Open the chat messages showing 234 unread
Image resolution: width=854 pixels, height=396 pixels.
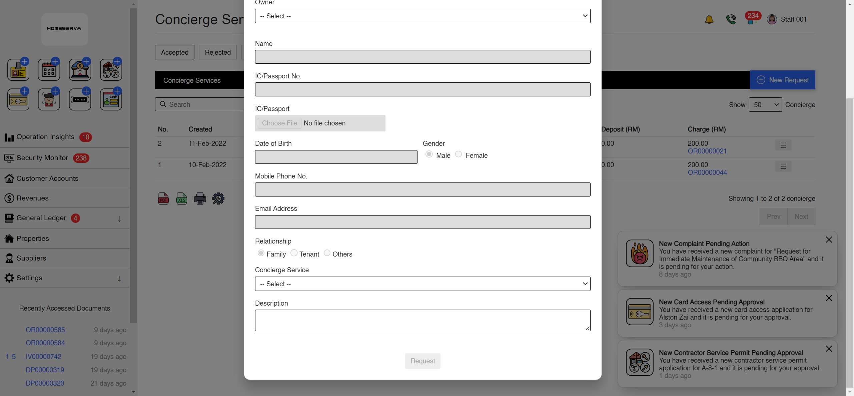coord(753,19)
